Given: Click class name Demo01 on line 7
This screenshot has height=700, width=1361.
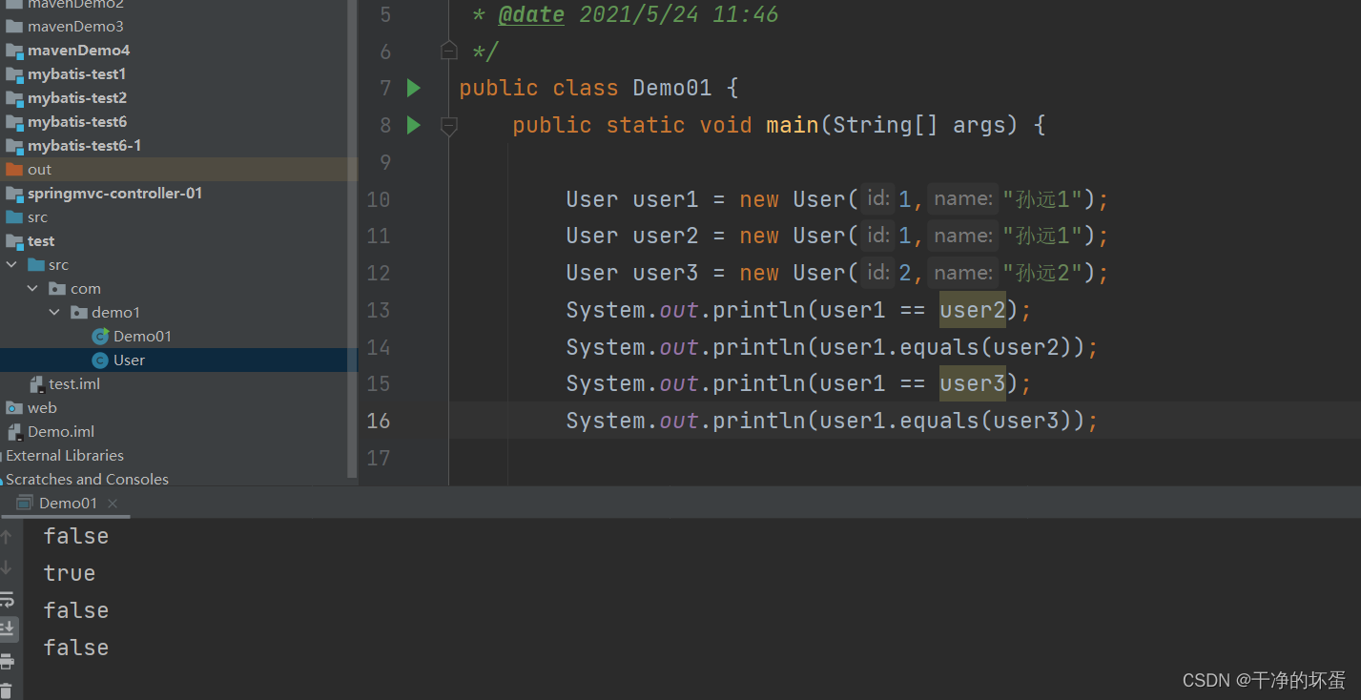Looking at the screenshot, I should [672, 88].
